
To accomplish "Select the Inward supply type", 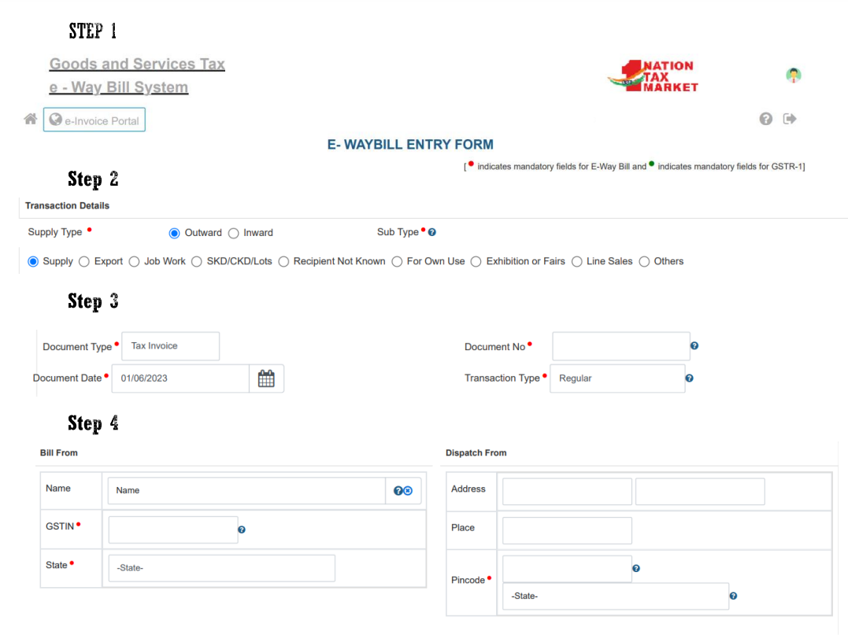I will (x=234, y=233).
